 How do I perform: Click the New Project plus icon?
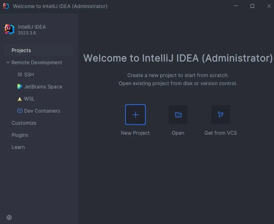point(135,115)
